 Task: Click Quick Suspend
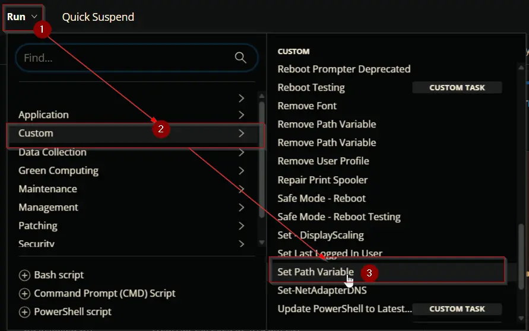98,17
